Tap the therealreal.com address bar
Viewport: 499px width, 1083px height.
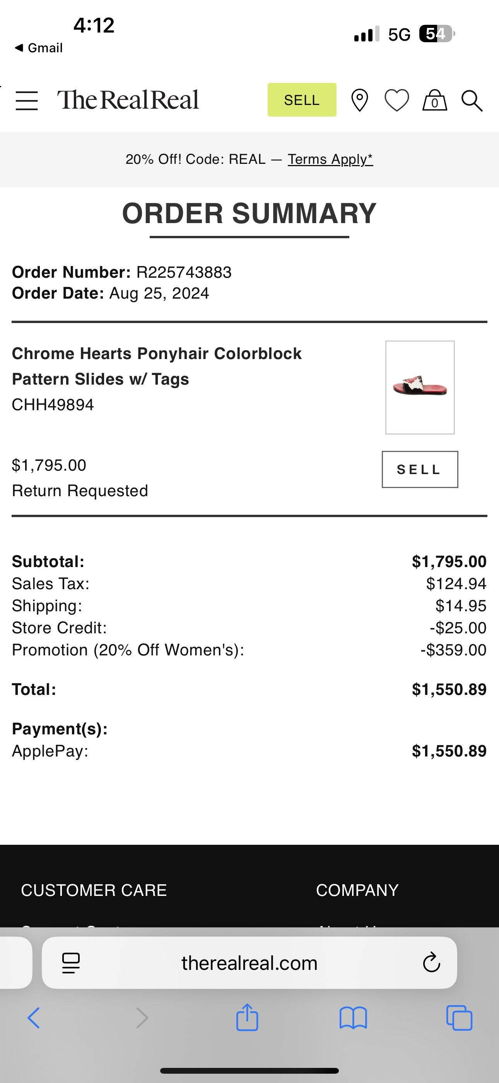point(249,963)
